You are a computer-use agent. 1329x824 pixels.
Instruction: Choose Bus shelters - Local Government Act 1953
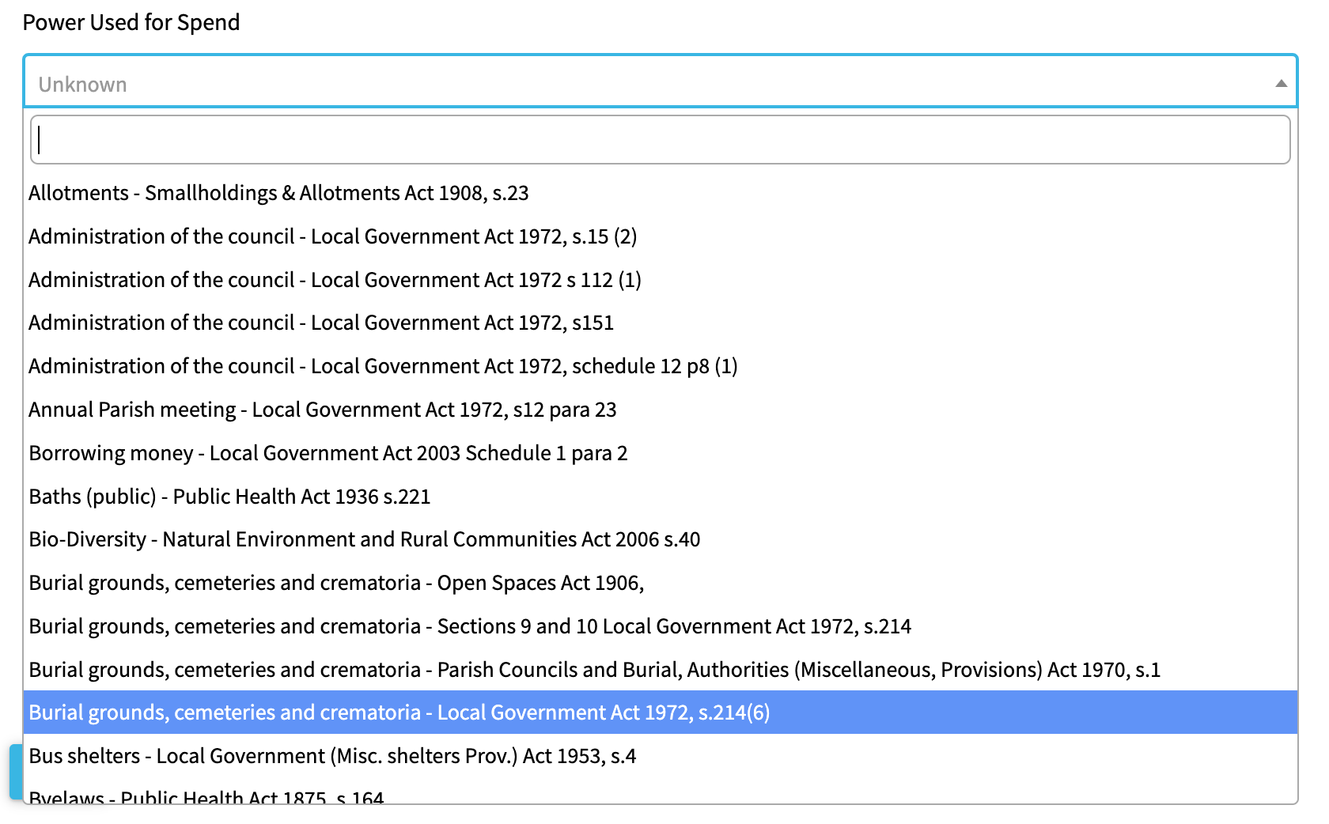(x=332, y=756)
